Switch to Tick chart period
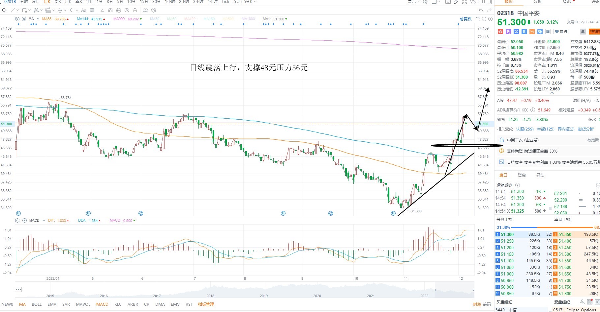600x312 pixels. click(x=225, y=2)
